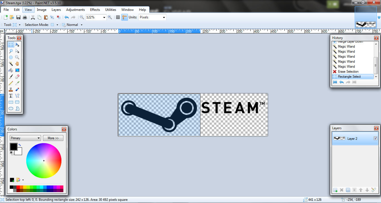
Task: Toggle the rulers button
Action: coord(124,17)
